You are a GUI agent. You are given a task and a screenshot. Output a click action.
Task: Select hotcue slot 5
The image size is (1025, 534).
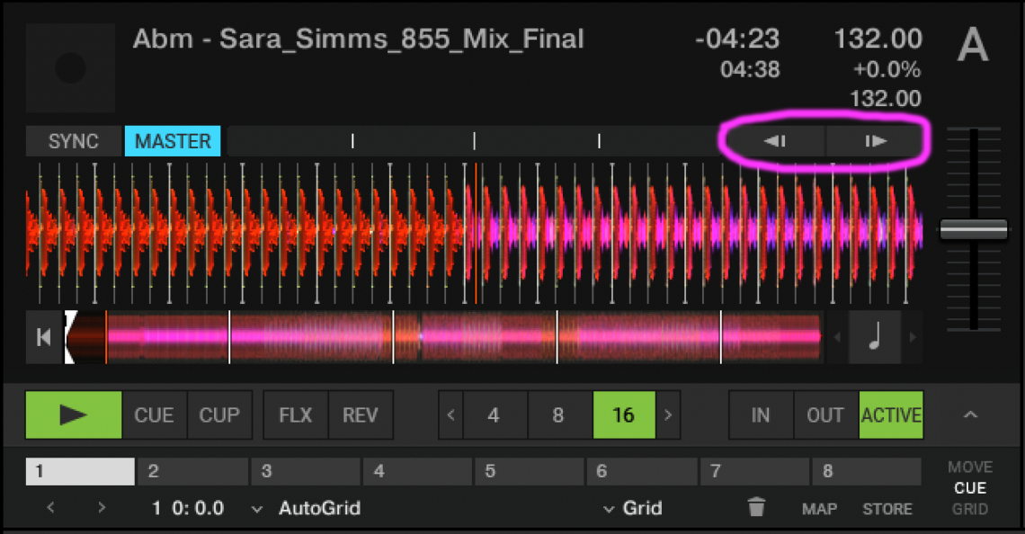coord(529,469)
